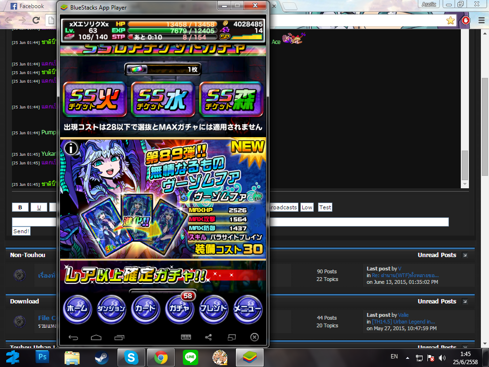Click 'Ace' username in chat

pos(276,42)
